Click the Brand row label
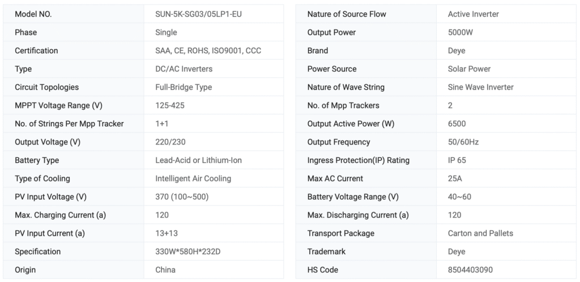The width and height of the screenshot is (580, 282). [x=318, y=50]
